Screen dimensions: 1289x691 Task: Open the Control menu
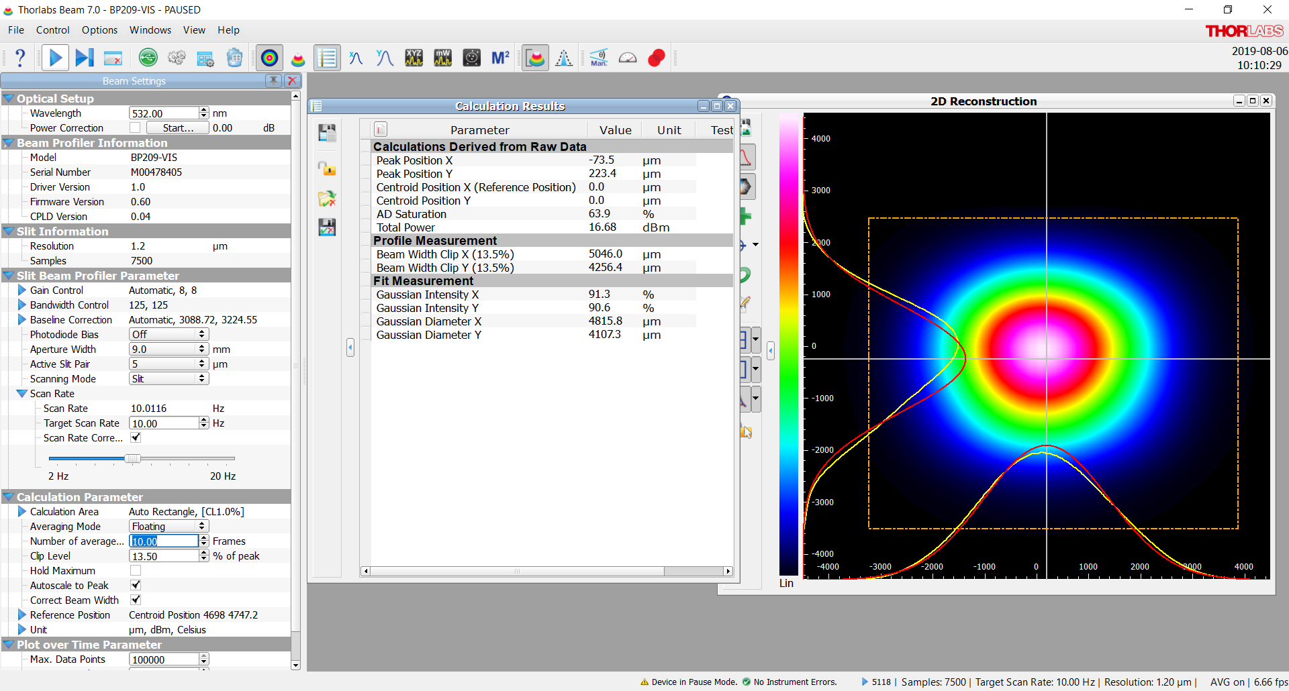[53, 30]
